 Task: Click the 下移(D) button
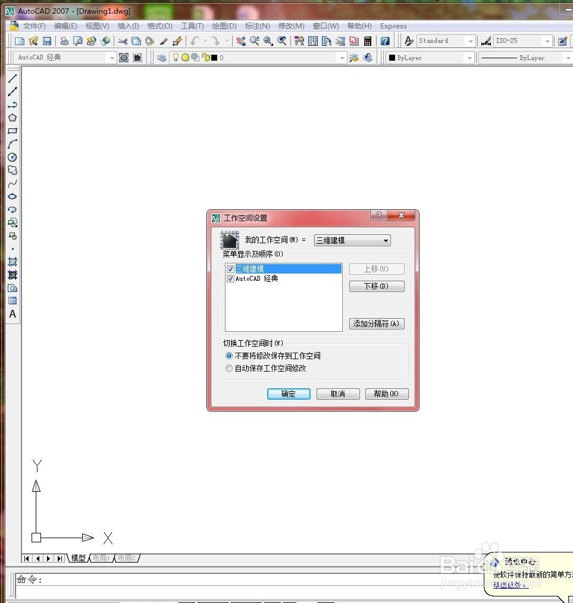(x=377, y=286)
